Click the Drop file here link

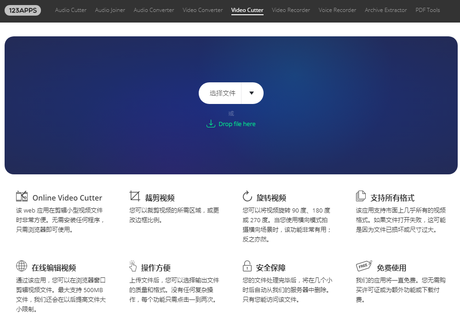237,124
